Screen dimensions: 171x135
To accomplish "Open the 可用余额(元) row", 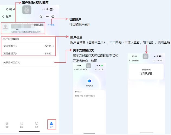I will [x=28, y=46].
